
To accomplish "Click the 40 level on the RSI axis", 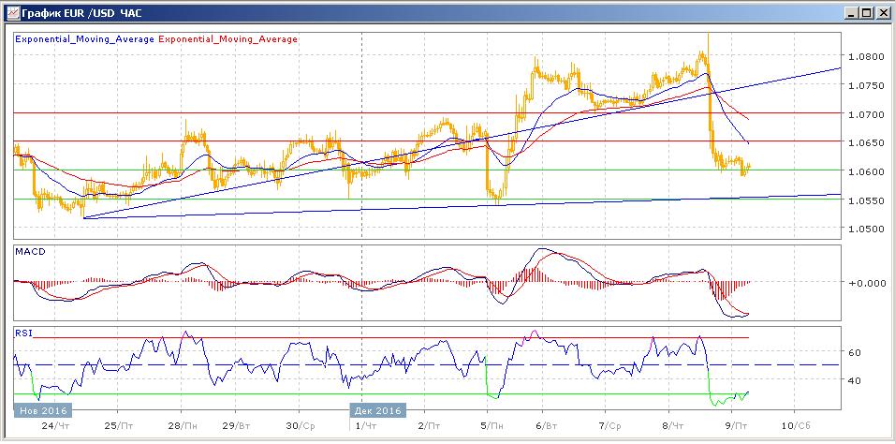I will pos(853,380).
